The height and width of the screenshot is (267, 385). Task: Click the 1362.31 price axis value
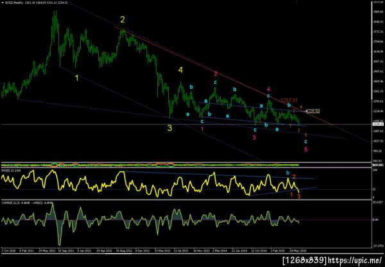379,91
